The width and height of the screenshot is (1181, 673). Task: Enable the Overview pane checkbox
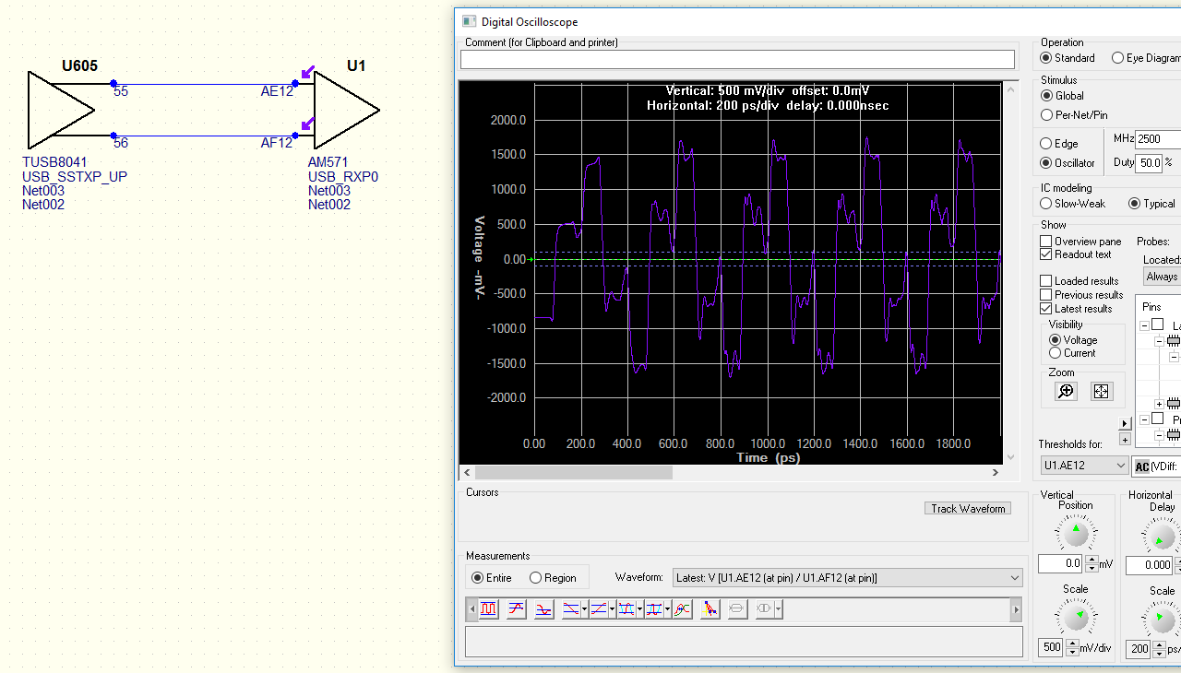1046,242
